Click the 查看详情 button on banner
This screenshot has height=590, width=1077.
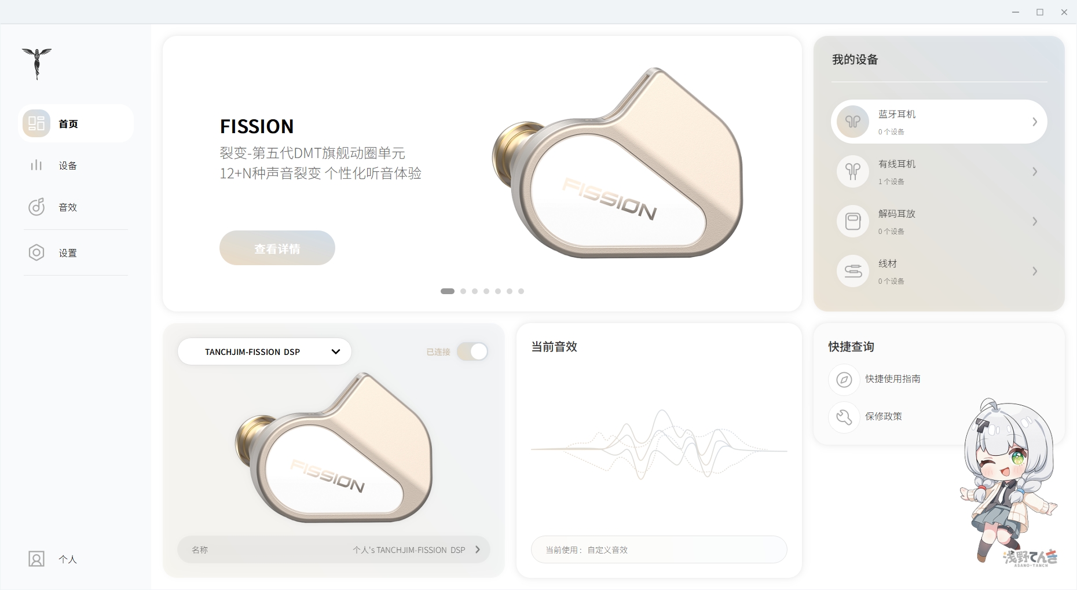(277, 248)
